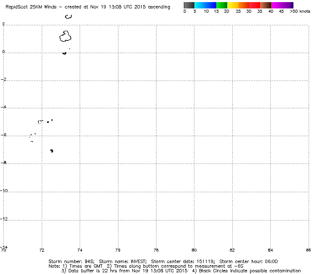This screenshot has height=274, width=312.
Task: Click the yellow 20-25 knots color band
Action: coord(233,5)
